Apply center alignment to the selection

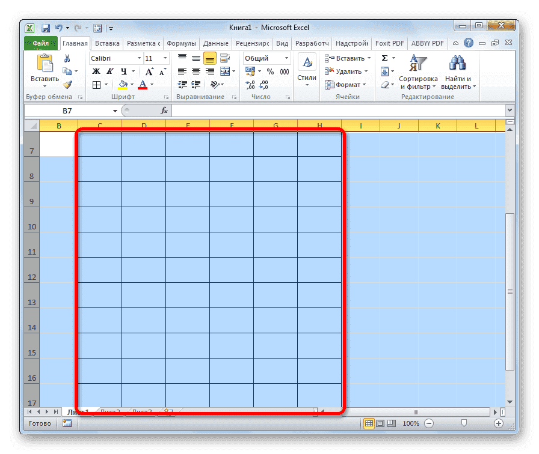tap(195, 71)
